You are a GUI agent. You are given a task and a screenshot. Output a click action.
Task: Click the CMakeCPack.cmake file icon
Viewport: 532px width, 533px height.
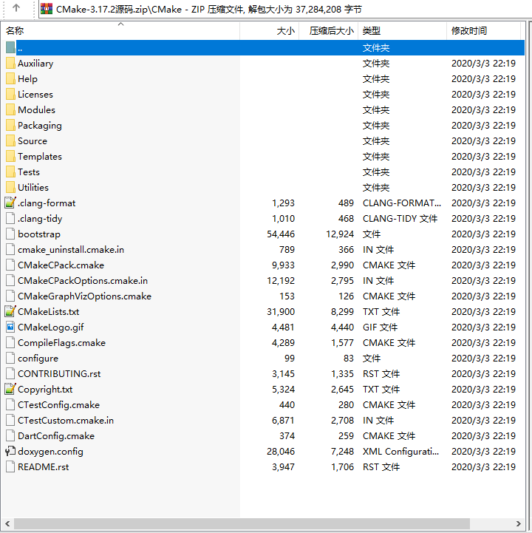[10, 265]
